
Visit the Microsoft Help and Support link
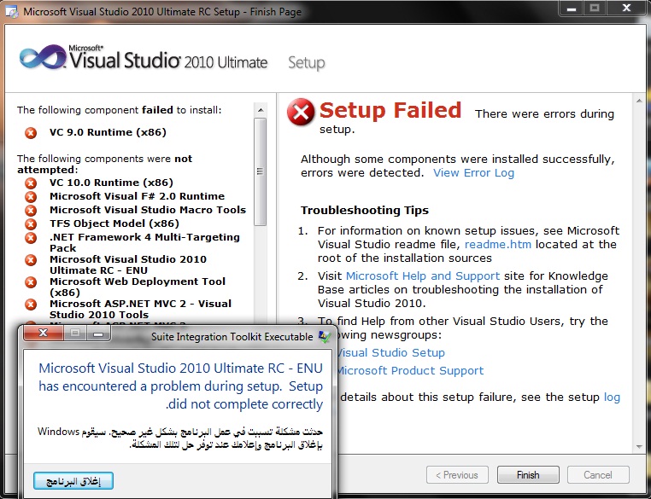point(423,276)
